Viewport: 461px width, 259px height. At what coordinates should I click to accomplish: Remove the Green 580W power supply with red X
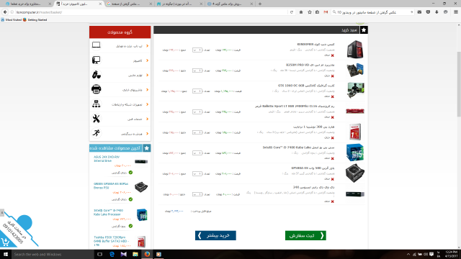click(x=333, y=179)
